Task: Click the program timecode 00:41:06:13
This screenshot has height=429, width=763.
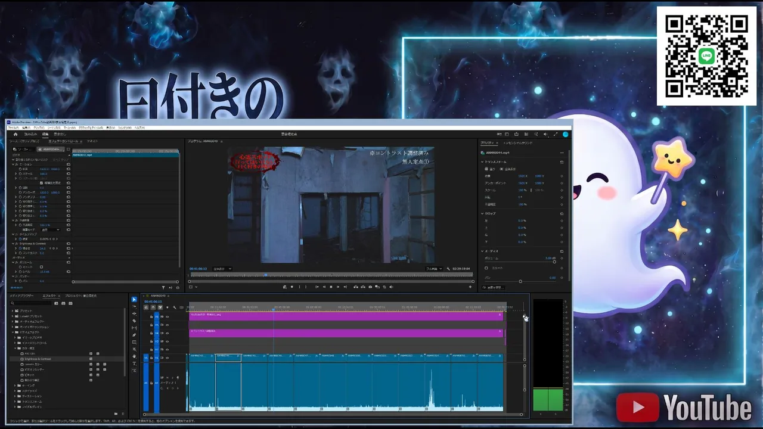Action: [198, 269]
